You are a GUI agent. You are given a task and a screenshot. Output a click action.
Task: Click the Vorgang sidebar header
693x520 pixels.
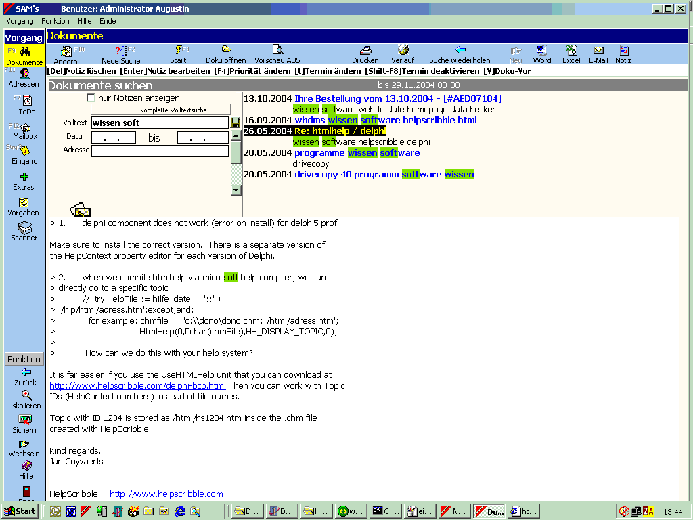click(x=24, y=37)
